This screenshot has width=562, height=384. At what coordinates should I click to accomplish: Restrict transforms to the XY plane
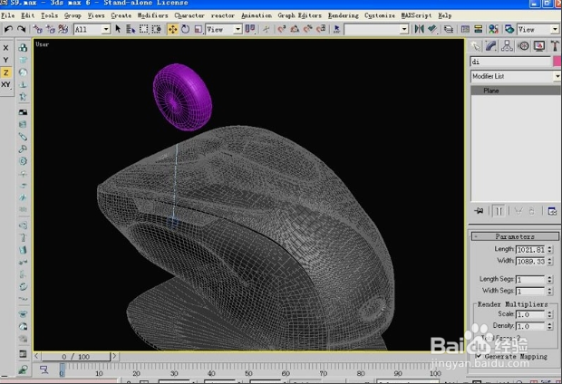[x=5, y=84]
